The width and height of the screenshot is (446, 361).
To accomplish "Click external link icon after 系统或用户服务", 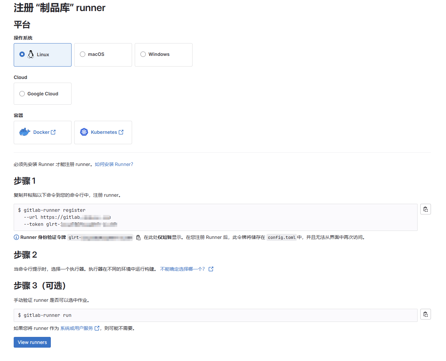I will pos(97,328).
